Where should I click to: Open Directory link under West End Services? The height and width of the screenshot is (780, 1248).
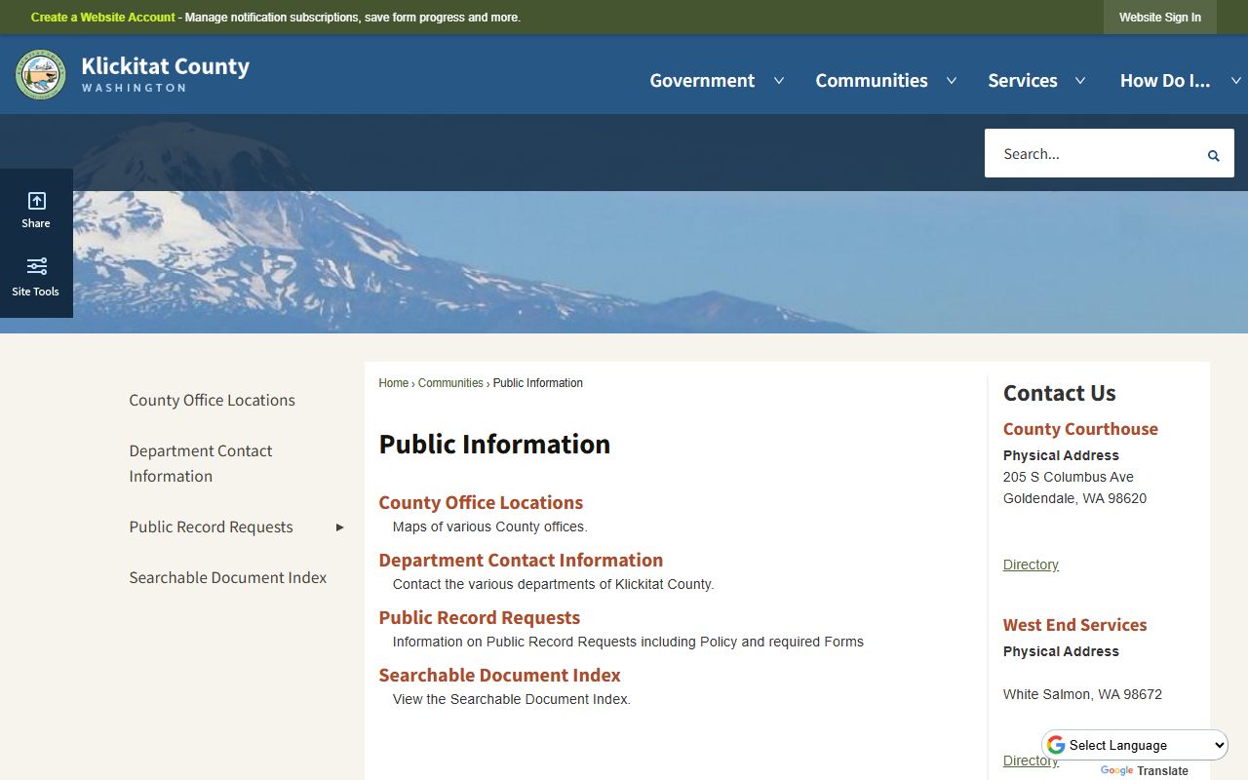point(1031,760)
